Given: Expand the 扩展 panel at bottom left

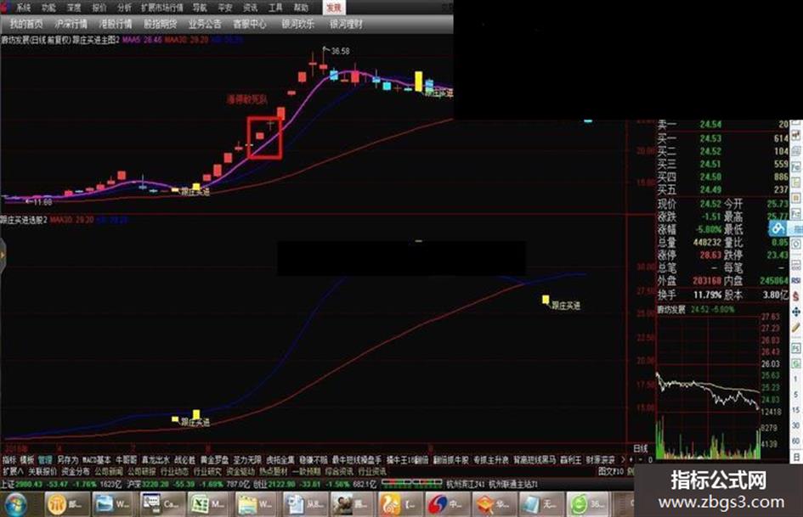Looking at the screenshot, I should point(13,471).
